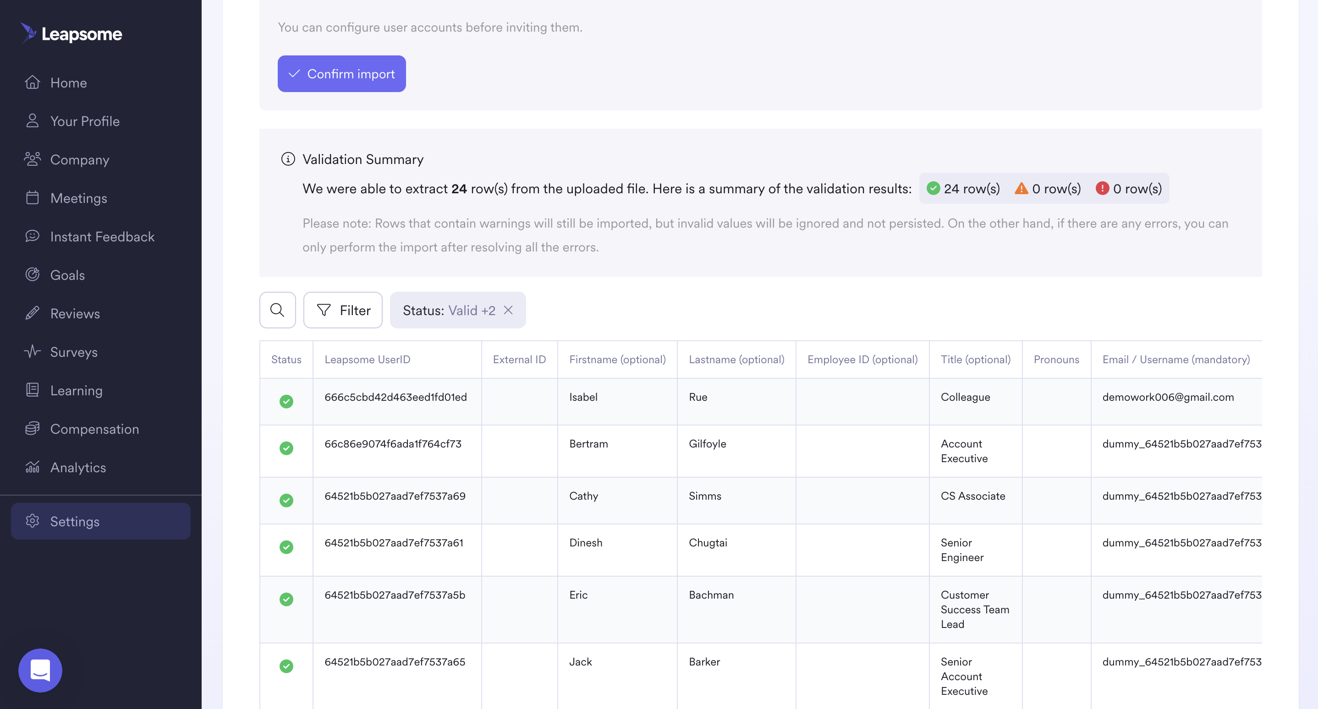Click the red error rows count icon
Image resolution: width=1318 pixels, height=709 pixels.
1102,189
